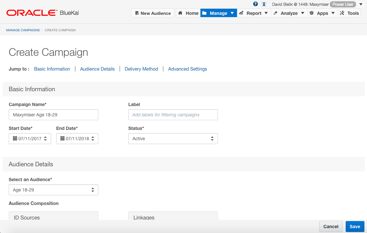Open Start Date calendar icon
Image resolution: width=367 pixels, height=233 pixels.
click(x=15, y=139)
